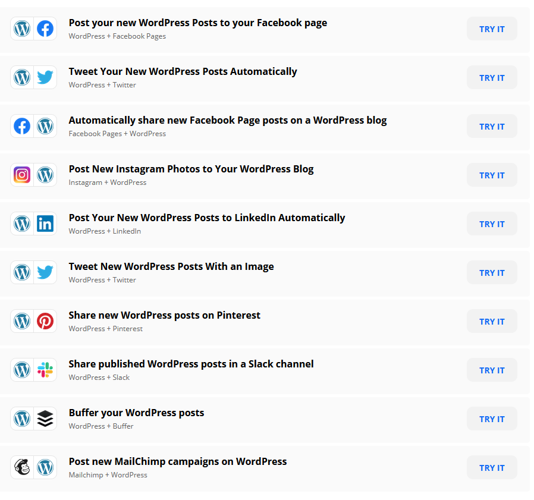Click TRY IT for Share on Pinterest
Image resolution: width=534 pixels, height=500 pixels.
click(x=492, y=321)
